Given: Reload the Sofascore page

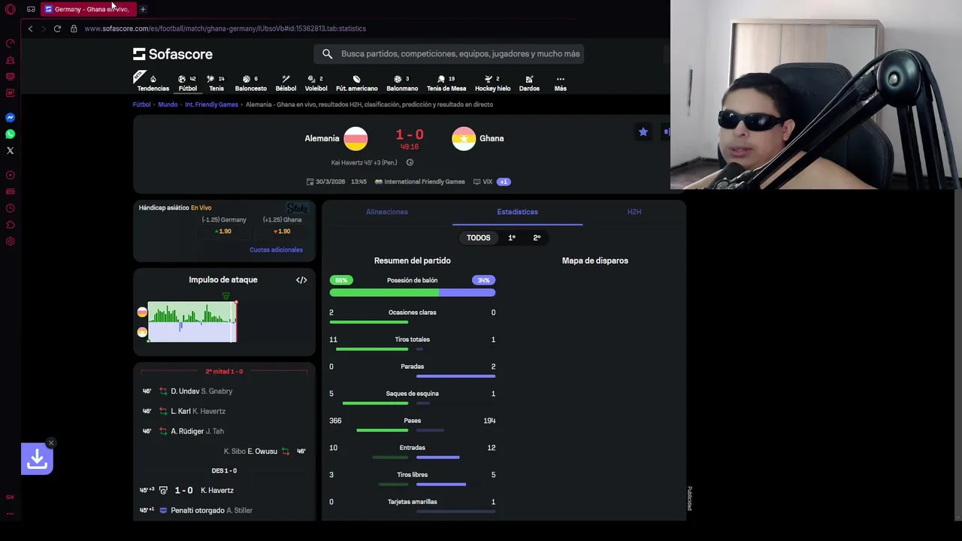Looking at the screenshot, I should point(57,29).
